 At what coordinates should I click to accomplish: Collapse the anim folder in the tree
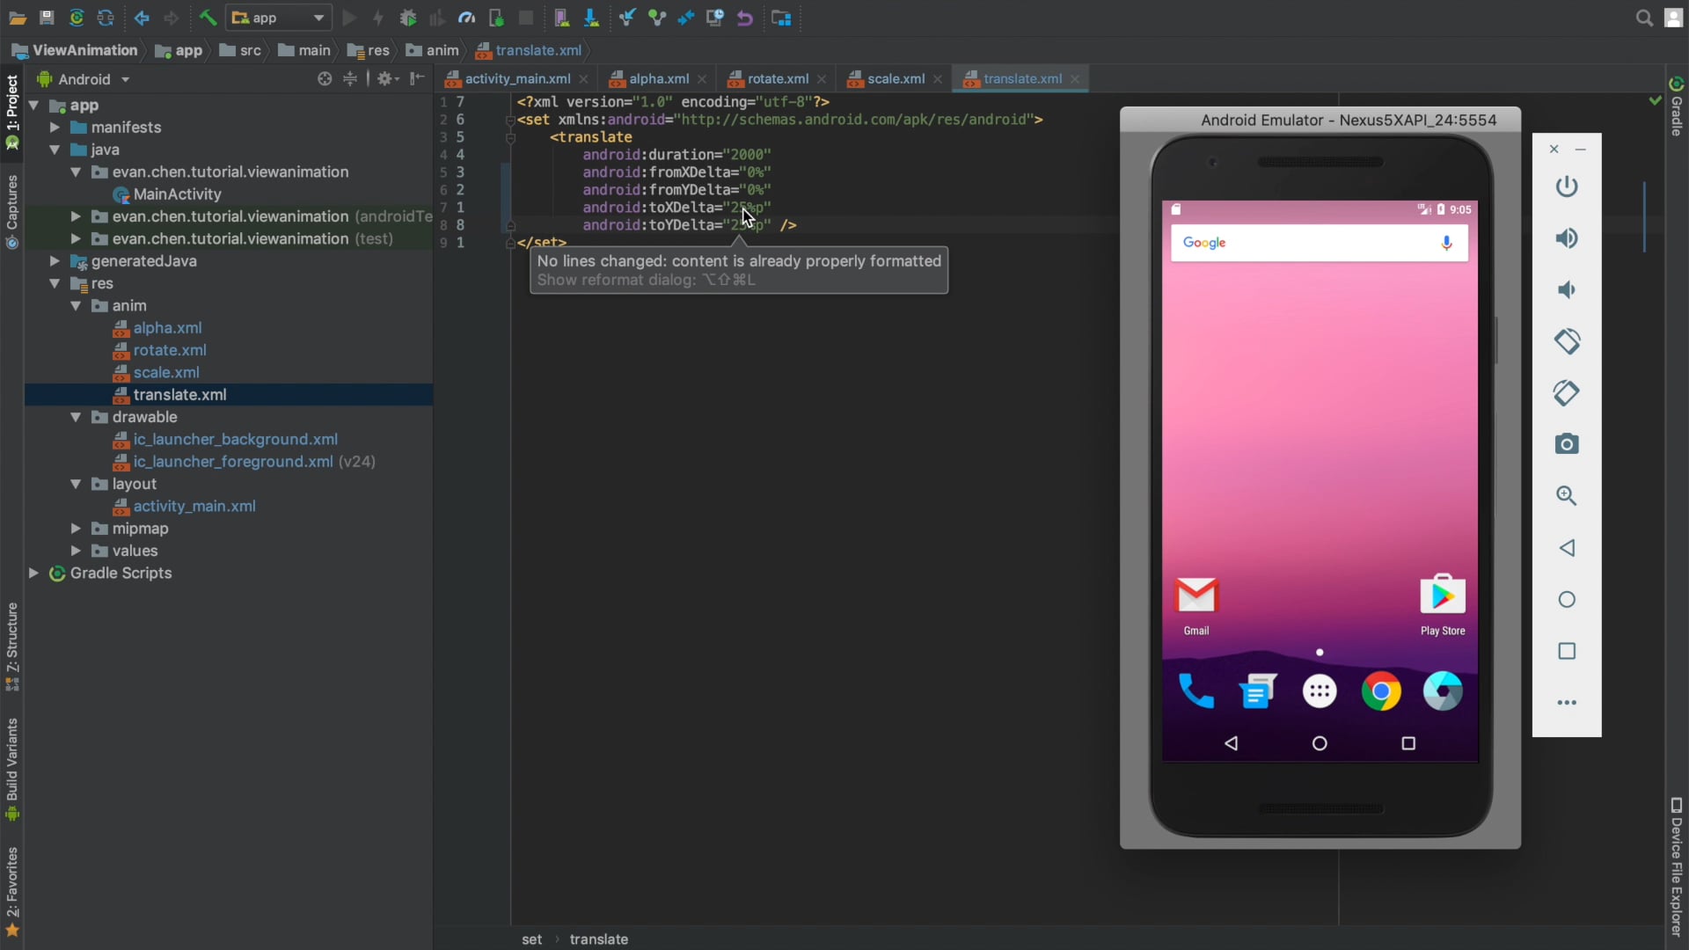pos(76,306)
